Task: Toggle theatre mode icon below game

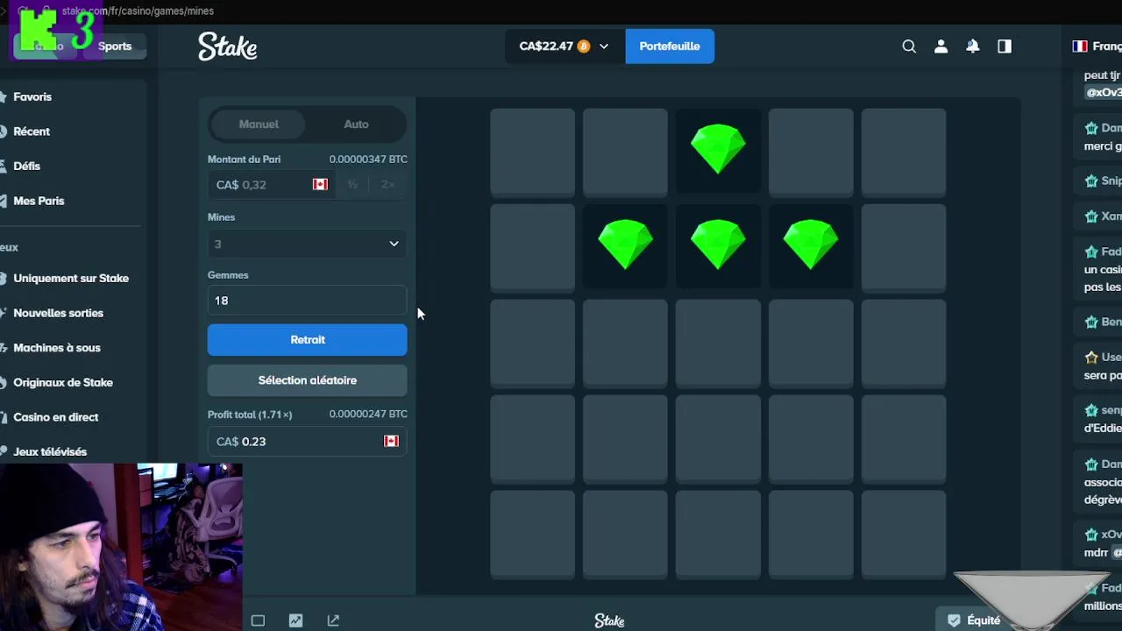Action: click(258, 620)
